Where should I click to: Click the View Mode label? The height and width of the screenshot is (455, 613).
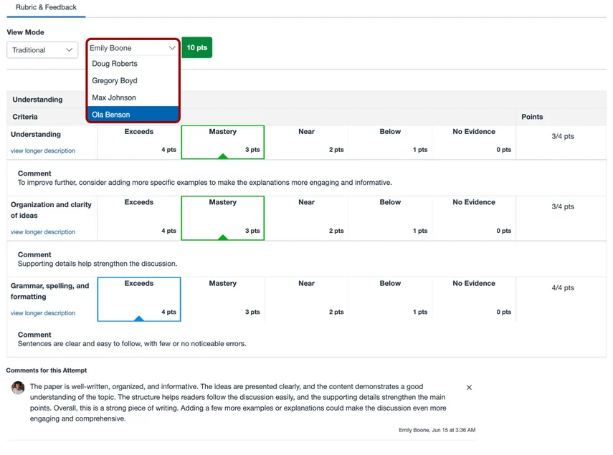coord(25,32)
